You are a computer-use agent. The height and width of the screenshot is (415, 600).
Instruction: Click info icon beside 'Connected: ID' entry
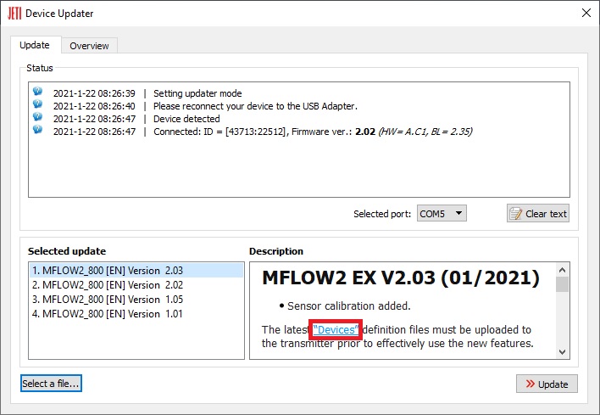37,129
